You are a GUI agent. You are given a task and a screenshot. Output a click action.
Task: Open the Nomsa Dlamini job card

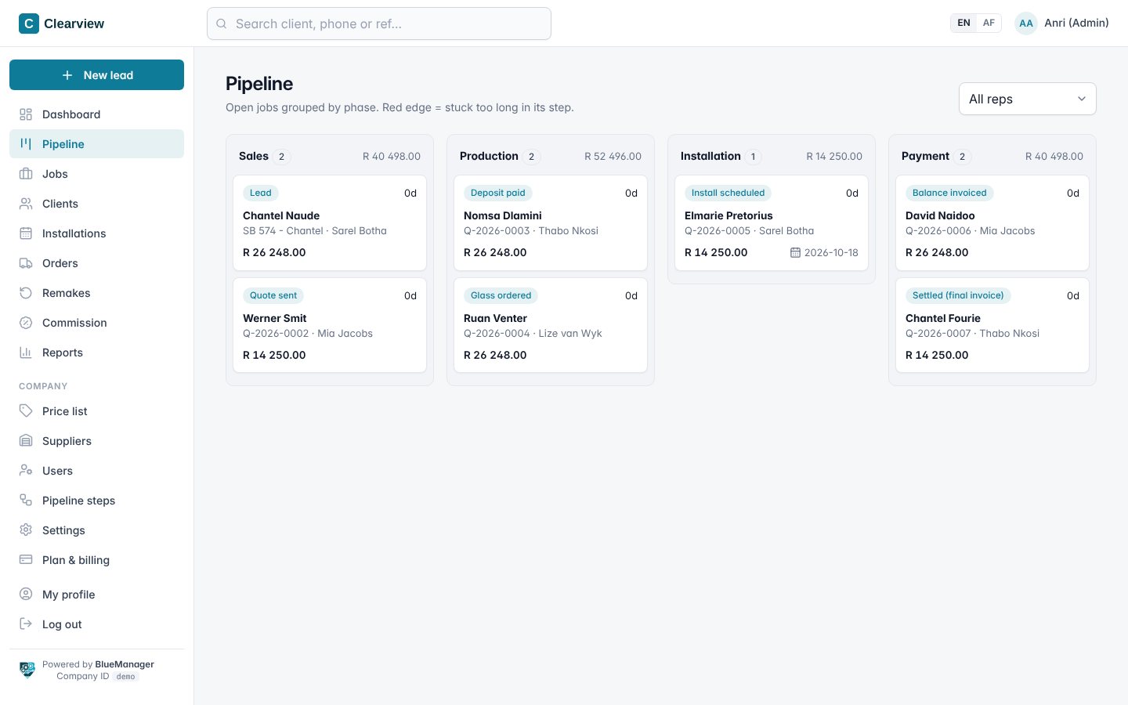coord(551,223)
